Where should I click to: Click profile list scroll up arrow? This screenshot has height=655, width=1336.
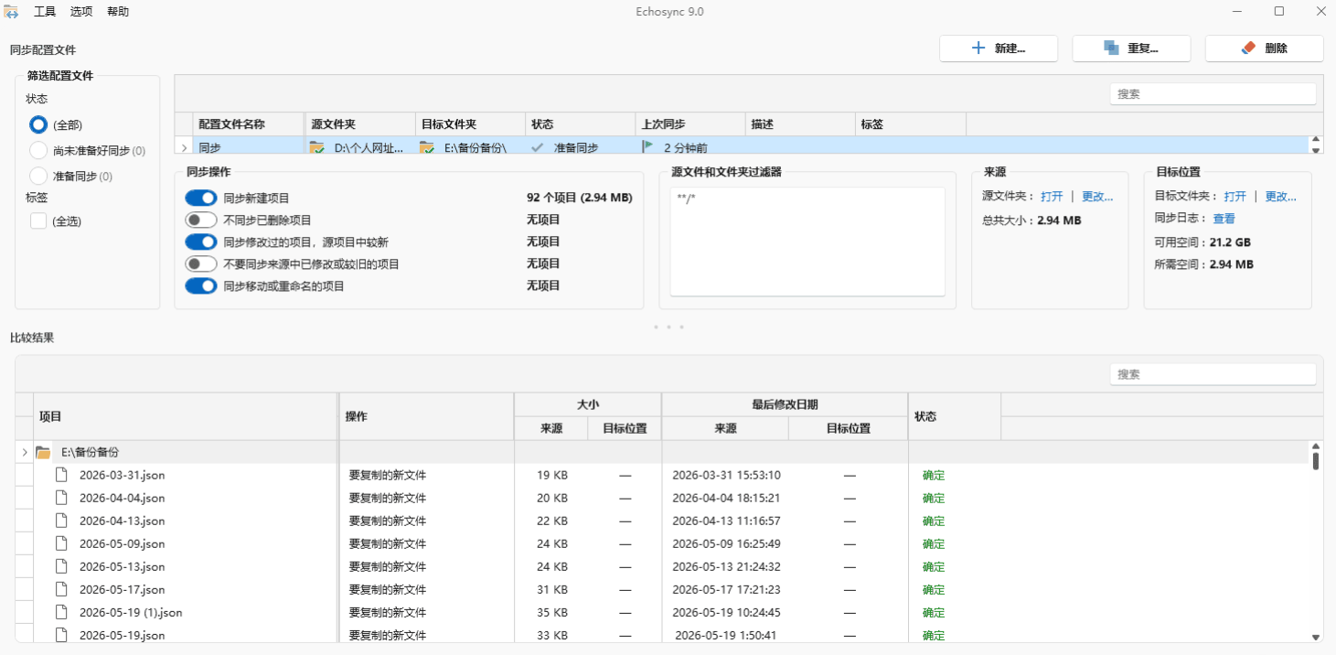point(1316,141)
